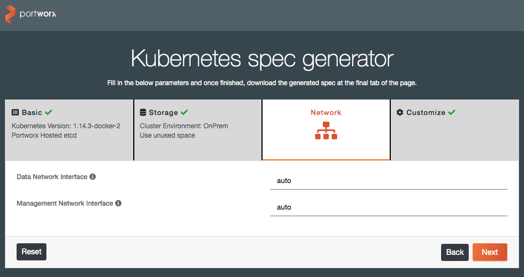Click the Basic tab list icon
Viewport: 524px width, 277px height.
point(15,112)
